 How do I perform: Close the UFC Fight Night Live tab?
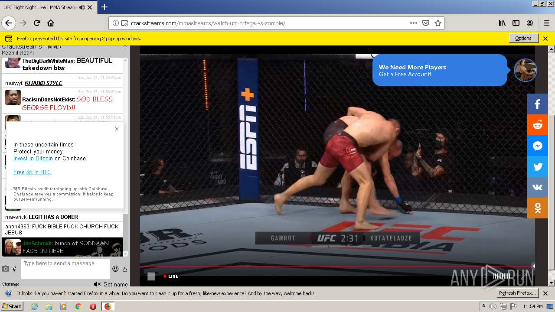tap(90, 7)
